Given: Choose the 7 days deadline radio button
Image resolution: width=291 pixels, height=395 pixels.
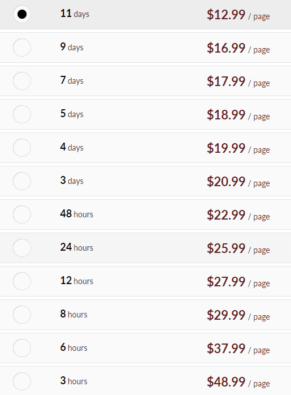Looking at the screenshot, I should 22,81.
